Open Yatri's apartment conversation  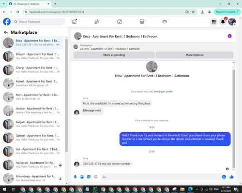(32, 97)
